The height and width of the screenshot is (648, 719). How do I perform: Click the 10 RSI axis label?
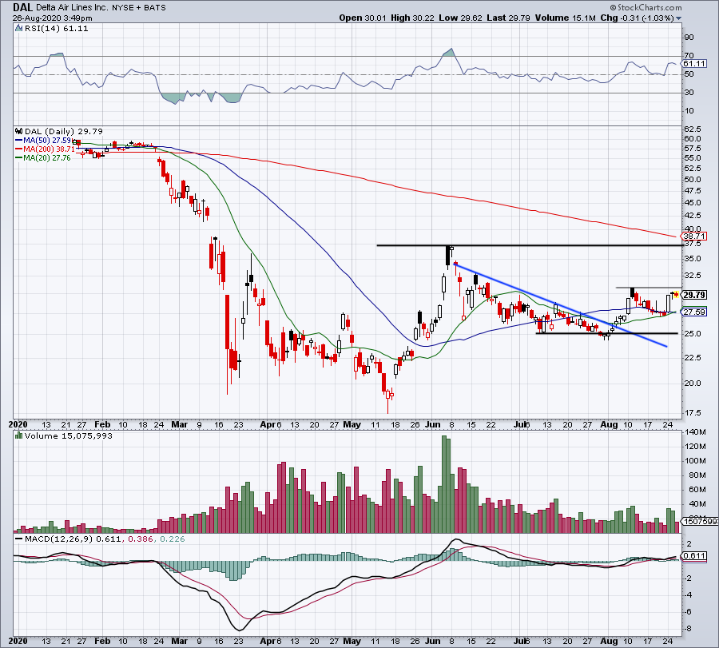click(x=689, y=110)
